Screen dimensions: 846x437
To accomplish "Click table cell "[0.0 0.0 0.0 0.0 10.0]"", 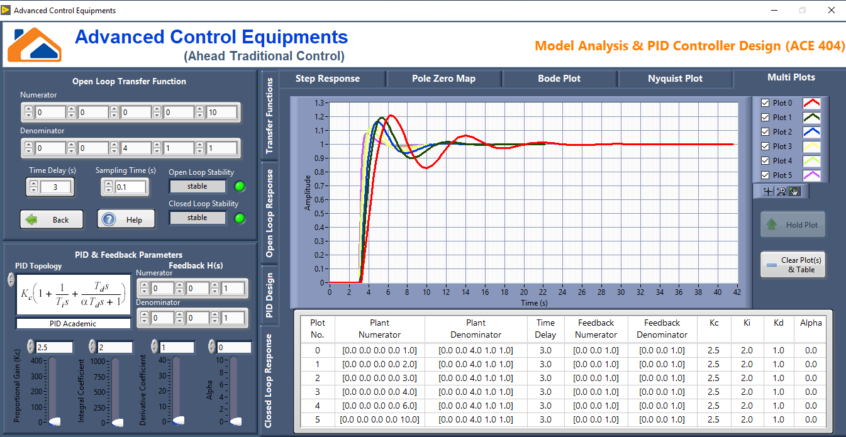I will click(x=379, y=419).
